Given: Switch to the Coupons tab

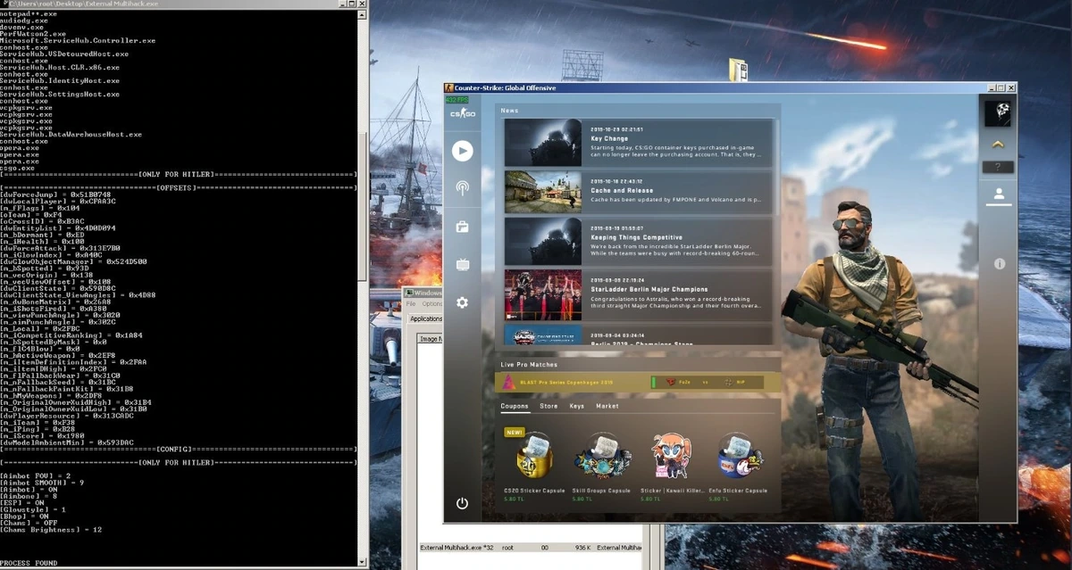Looking at the screenshot, I should (x=515, y=406).
